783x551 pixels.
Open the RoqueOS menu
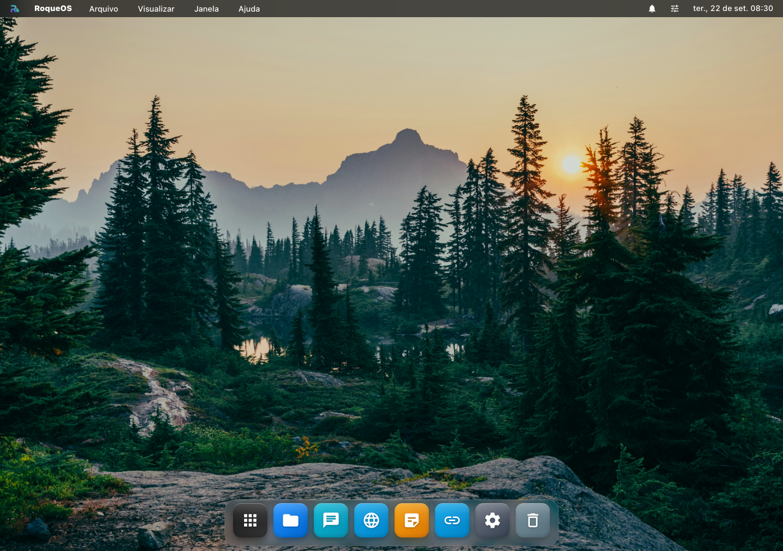53,9
